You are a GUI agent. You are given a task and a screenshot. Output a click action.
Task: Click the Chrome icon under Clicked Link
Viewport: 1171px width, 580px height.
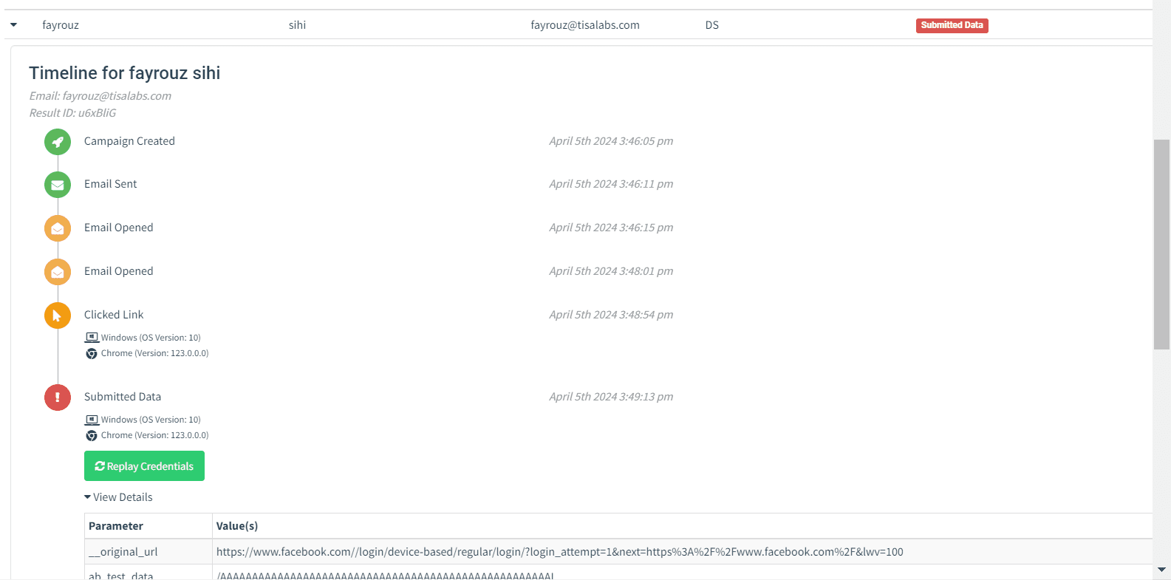(x=92, y=354)
